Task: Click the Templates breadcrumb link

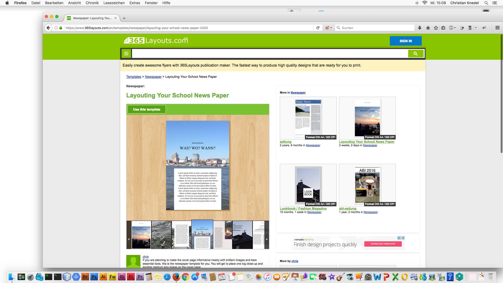Action: coord(133,77)
